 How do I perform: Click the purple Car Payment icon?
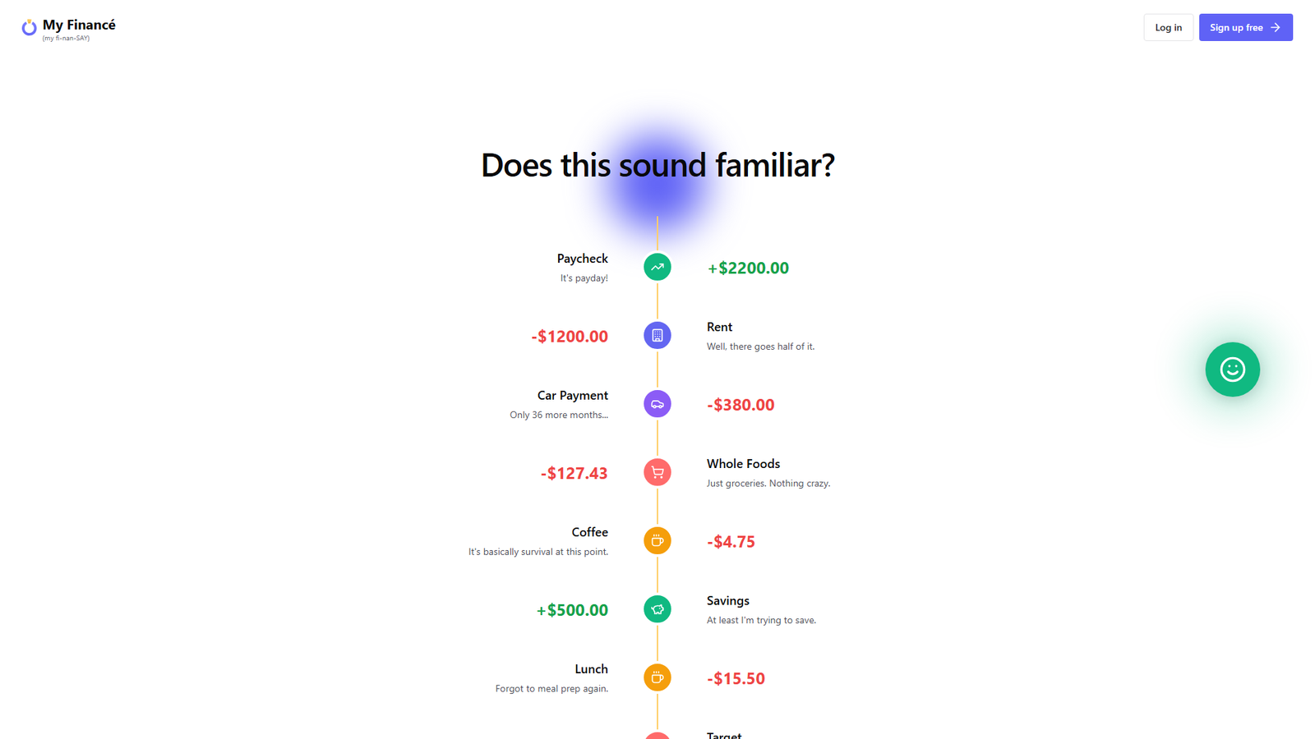[x=657, y=404]
